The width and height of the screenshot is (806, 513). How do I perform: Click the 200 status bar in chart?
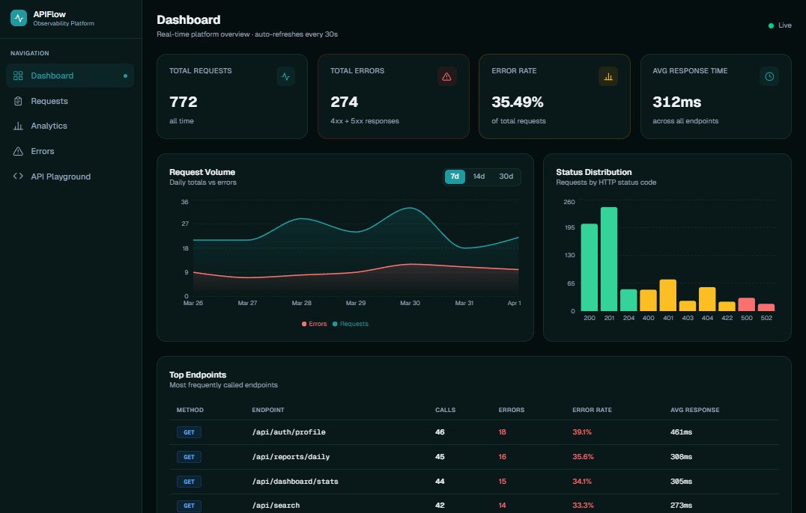589,267
